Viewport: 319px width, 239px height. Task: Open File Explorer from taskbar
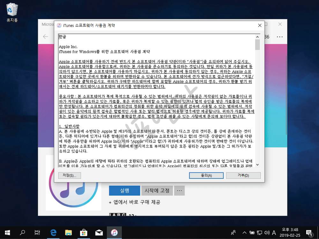click(69, 233)
